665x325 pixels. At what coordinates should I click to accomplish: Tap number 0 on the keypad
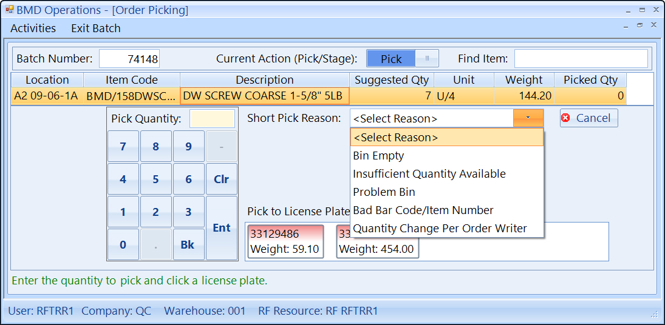123,244
